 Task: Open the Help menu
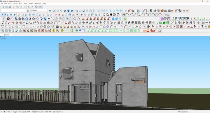(44, 4)
